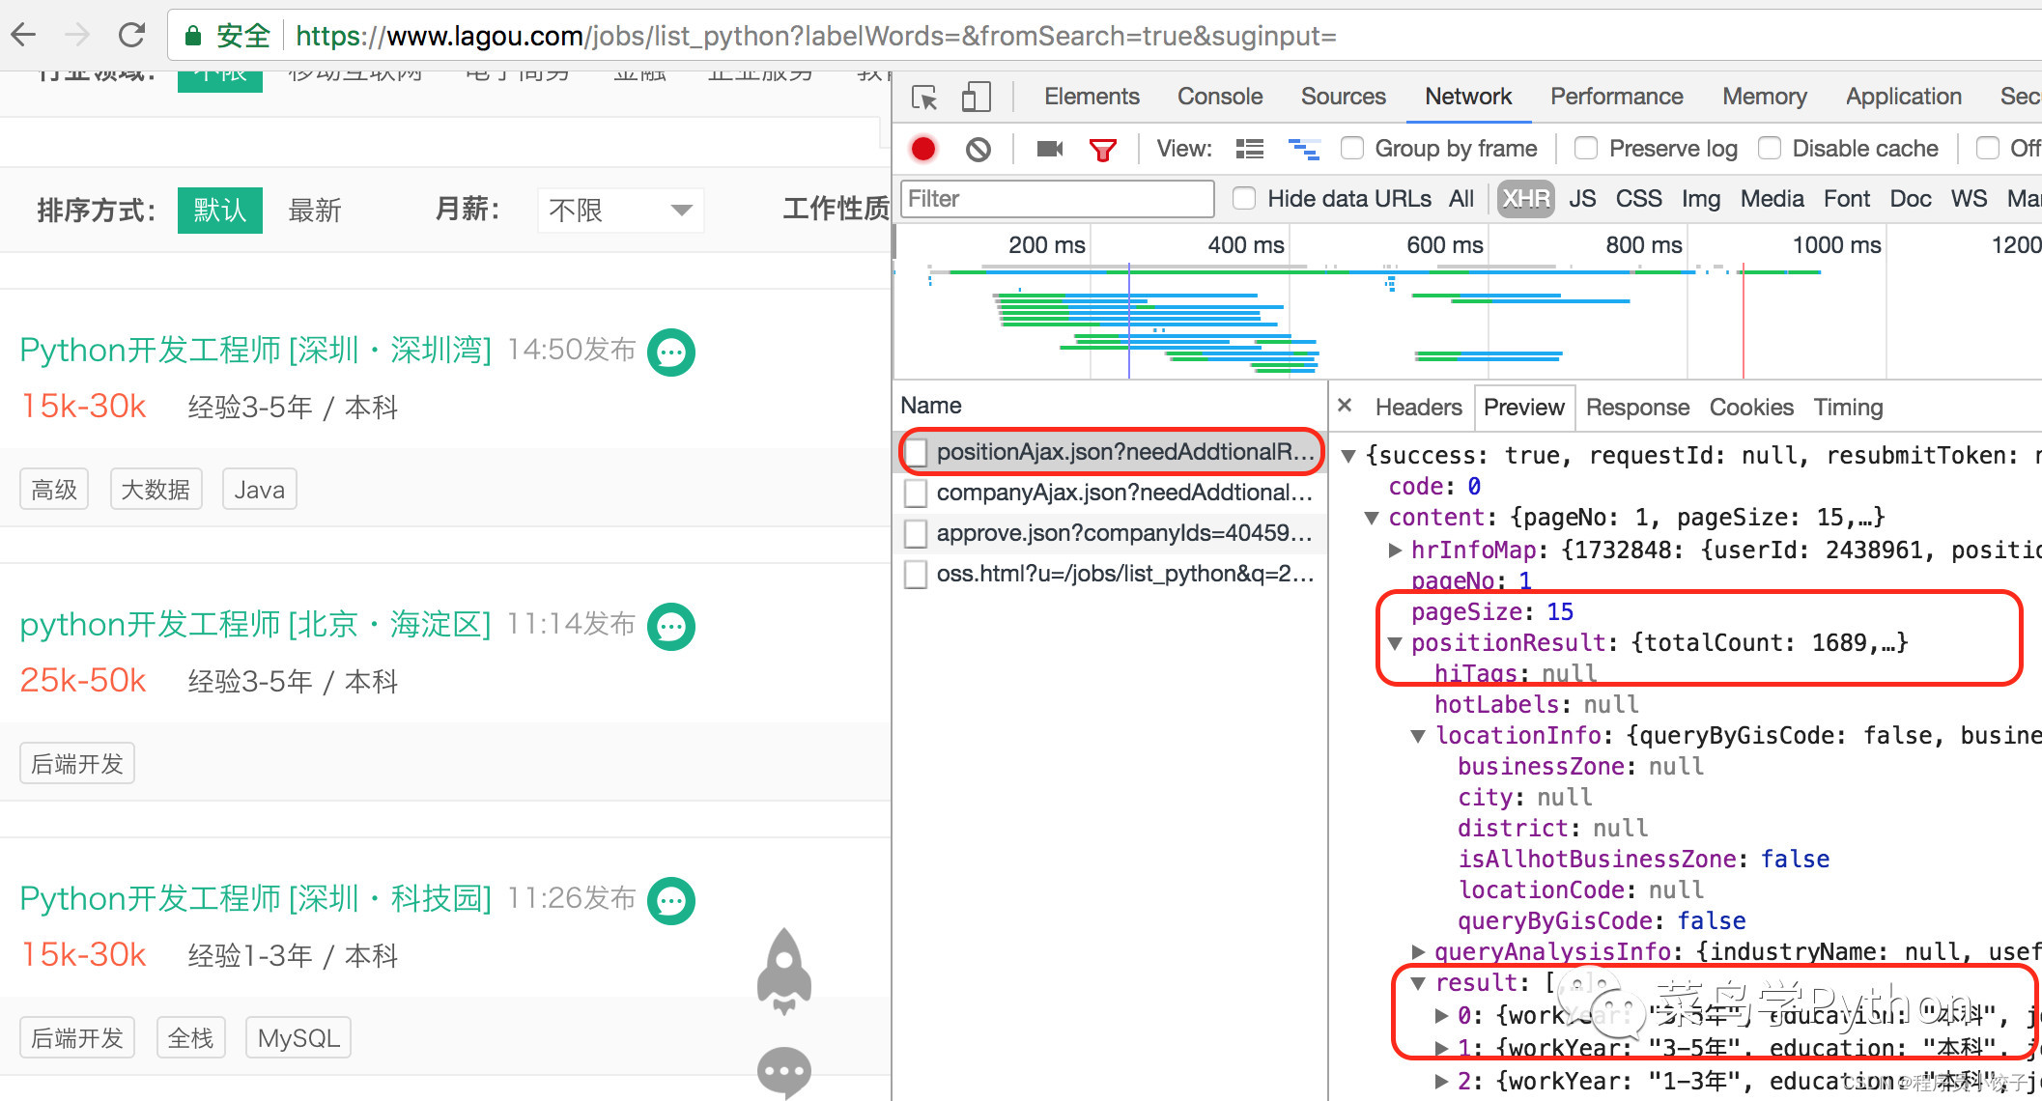Close the request details panel

tap(1345, 406)
